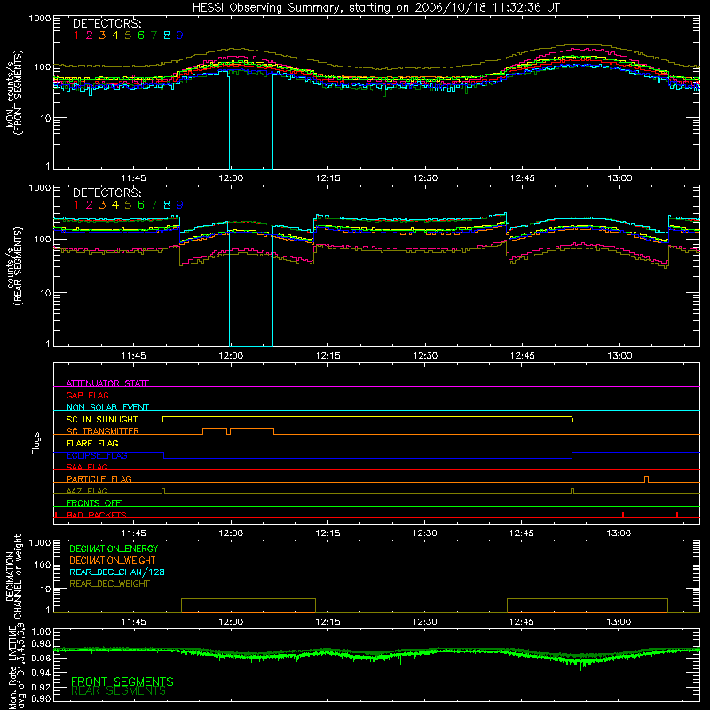This screenshot has height=710, width=710.
Task: Click the FRONTS_OFF flag label
Action: tap(94, 503)
